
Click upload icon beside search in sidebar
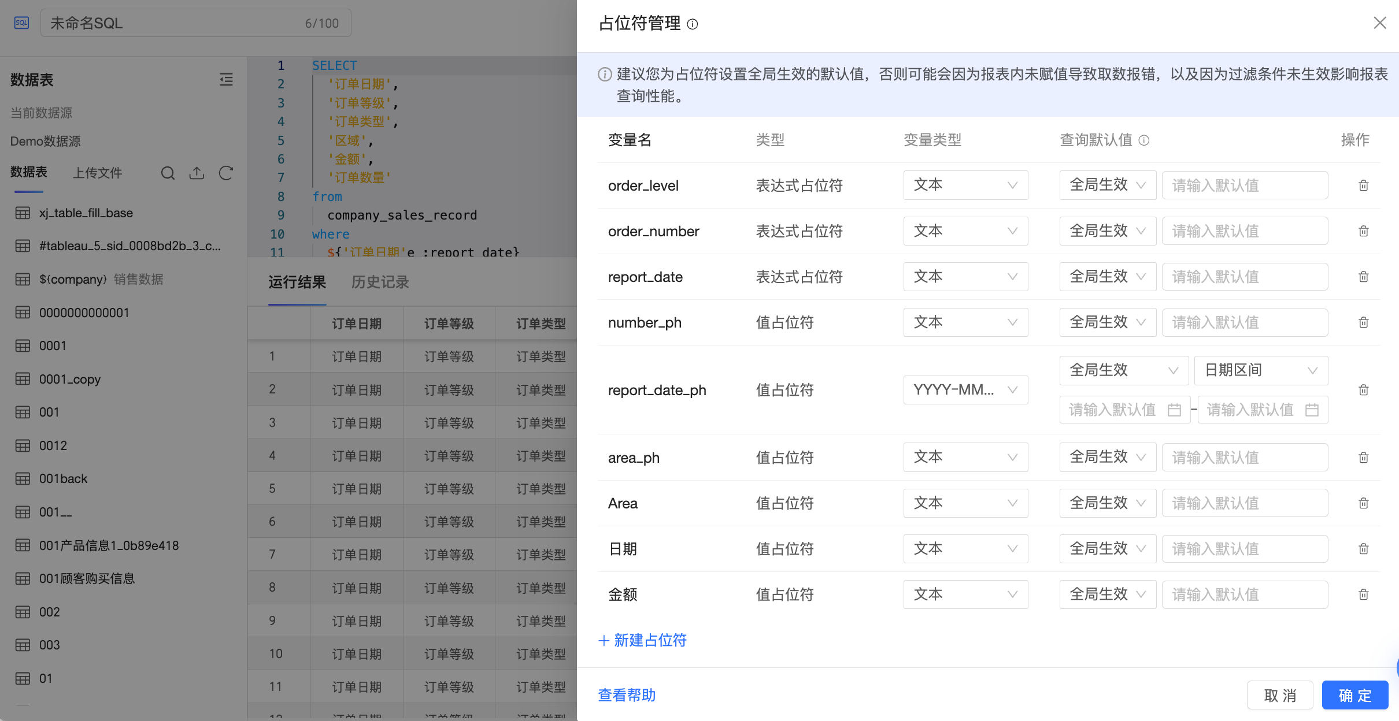pyautogui.click(x=197, y=173)
